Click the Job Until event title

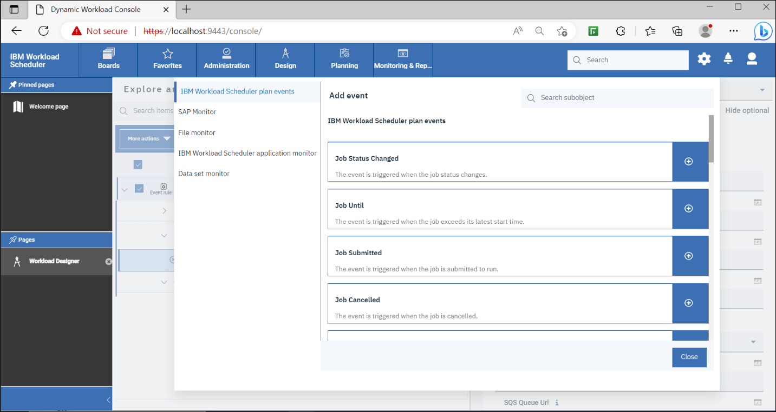tap(349, 205)
